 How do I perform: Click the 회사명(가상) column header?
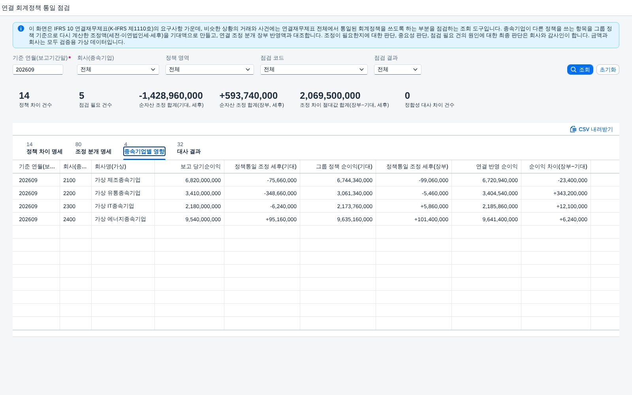(123, 167)
